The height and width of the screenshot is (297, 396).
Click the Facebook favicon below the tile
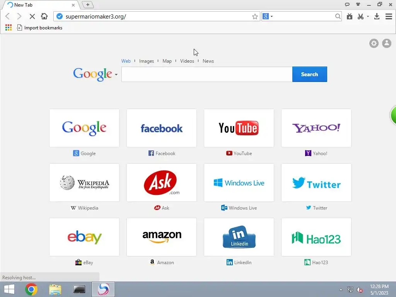pos(151,153)
